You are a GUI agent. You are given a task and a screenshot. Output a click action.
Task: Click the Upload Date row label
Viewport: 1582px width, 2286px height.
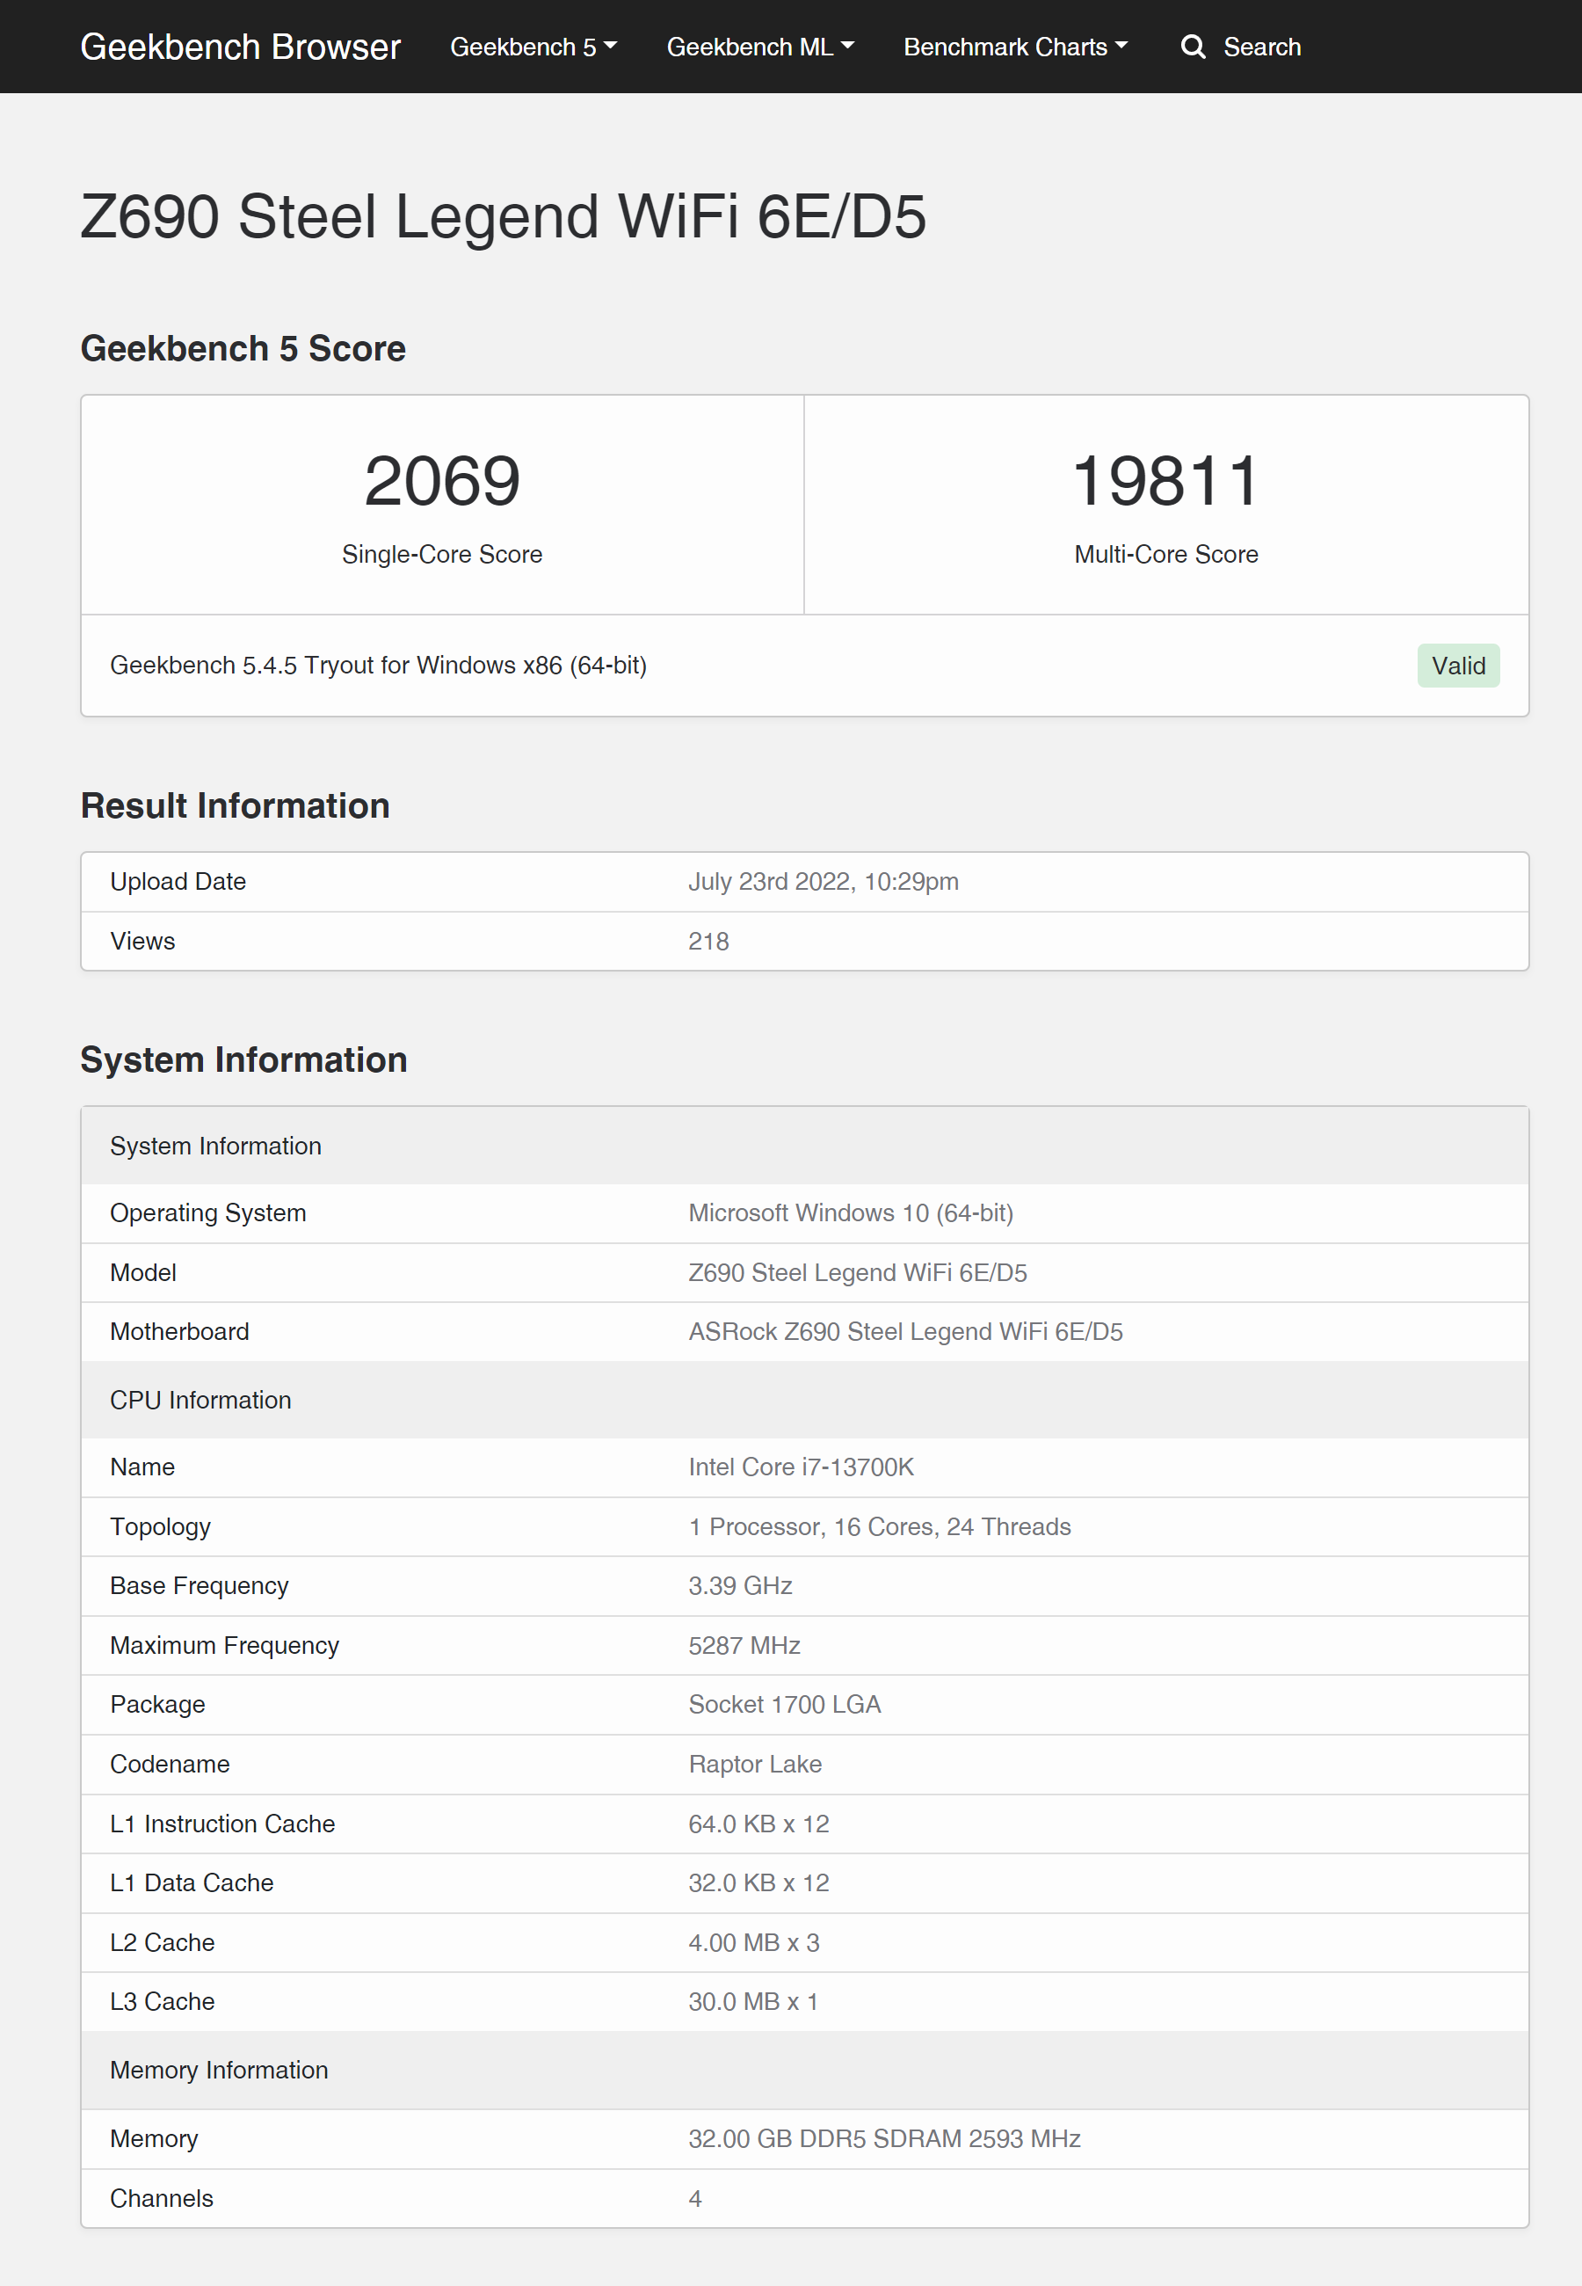pyautogui.click(x=178, y=881)
